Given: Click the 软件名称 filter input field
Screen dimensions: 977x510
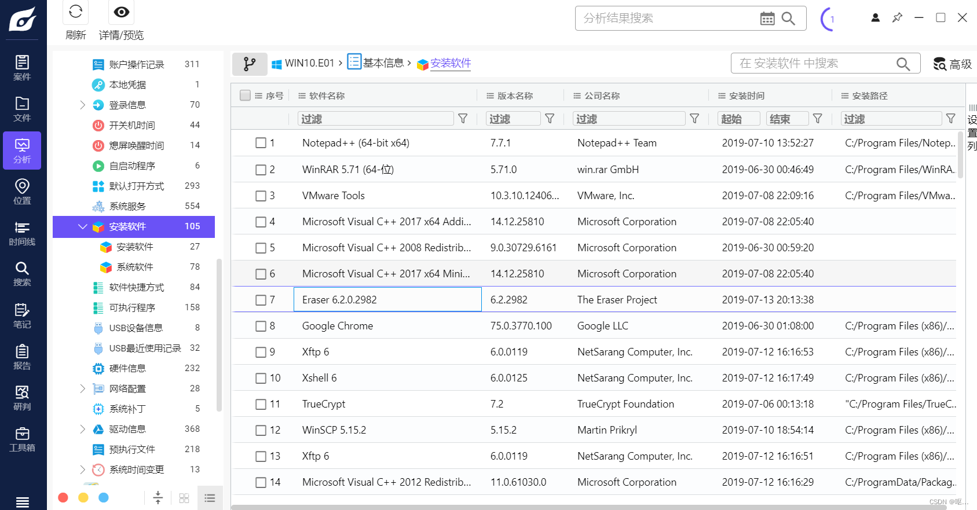Looking at the screenshot, I should 375,119.
